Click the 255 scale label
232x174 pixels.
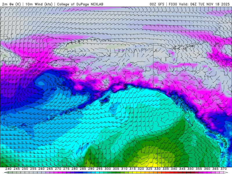tap(33, 169)
